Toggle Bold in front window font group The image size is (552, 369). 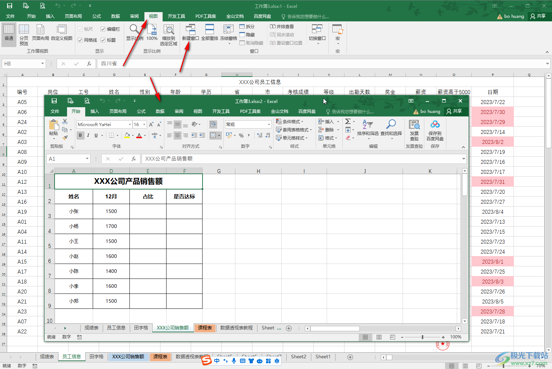[x=80, y=135]
